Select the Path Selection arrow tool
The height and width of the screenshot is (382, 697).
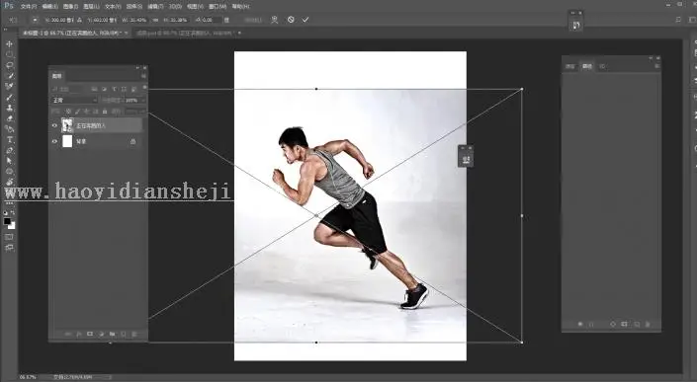click(x=9, y=161)
